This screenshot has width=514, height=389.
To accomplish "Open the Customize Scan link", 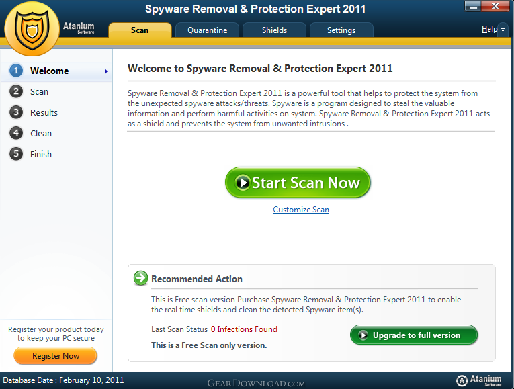I will coord(301,210).
